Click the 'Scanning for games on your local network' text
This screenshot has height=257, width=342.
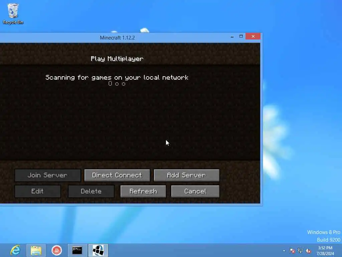point(117,78)
